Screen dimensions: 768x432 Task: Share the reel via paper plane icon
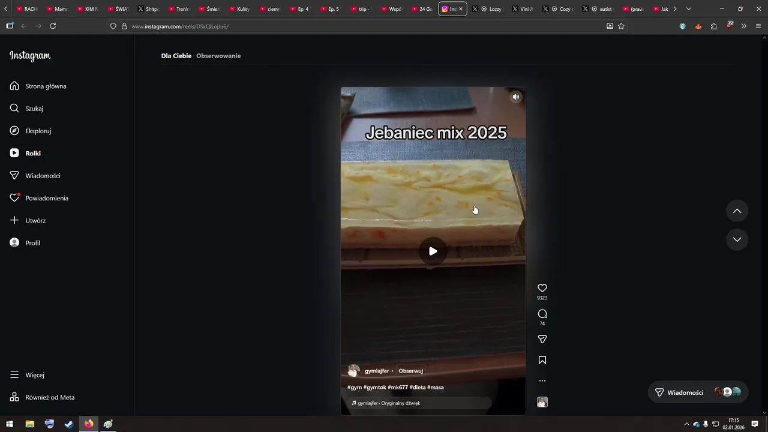(x=542, y=340)
